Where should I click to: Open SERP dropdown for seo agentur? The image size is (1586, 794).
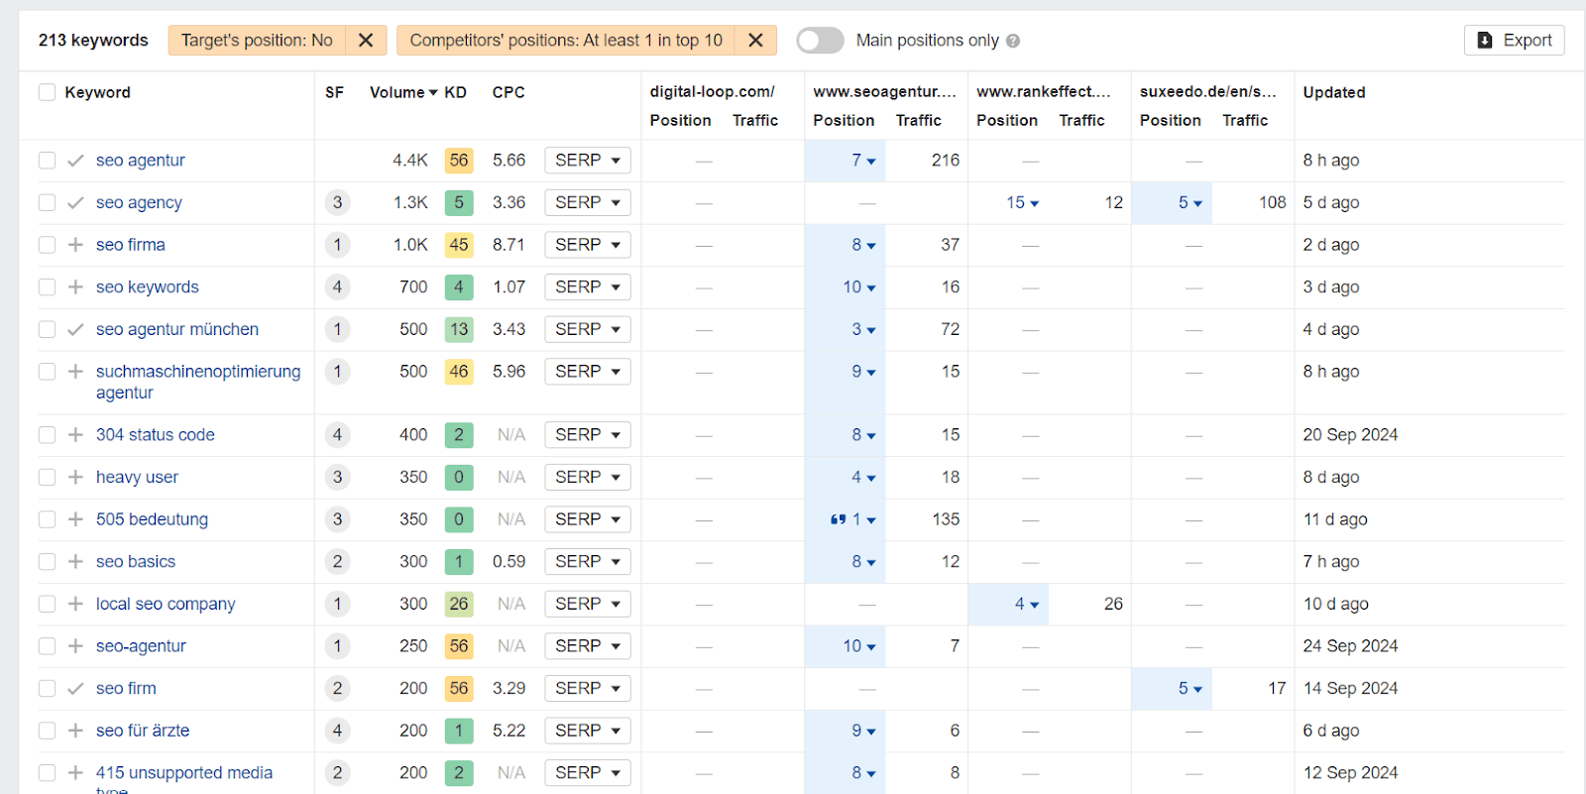[588, 161]
